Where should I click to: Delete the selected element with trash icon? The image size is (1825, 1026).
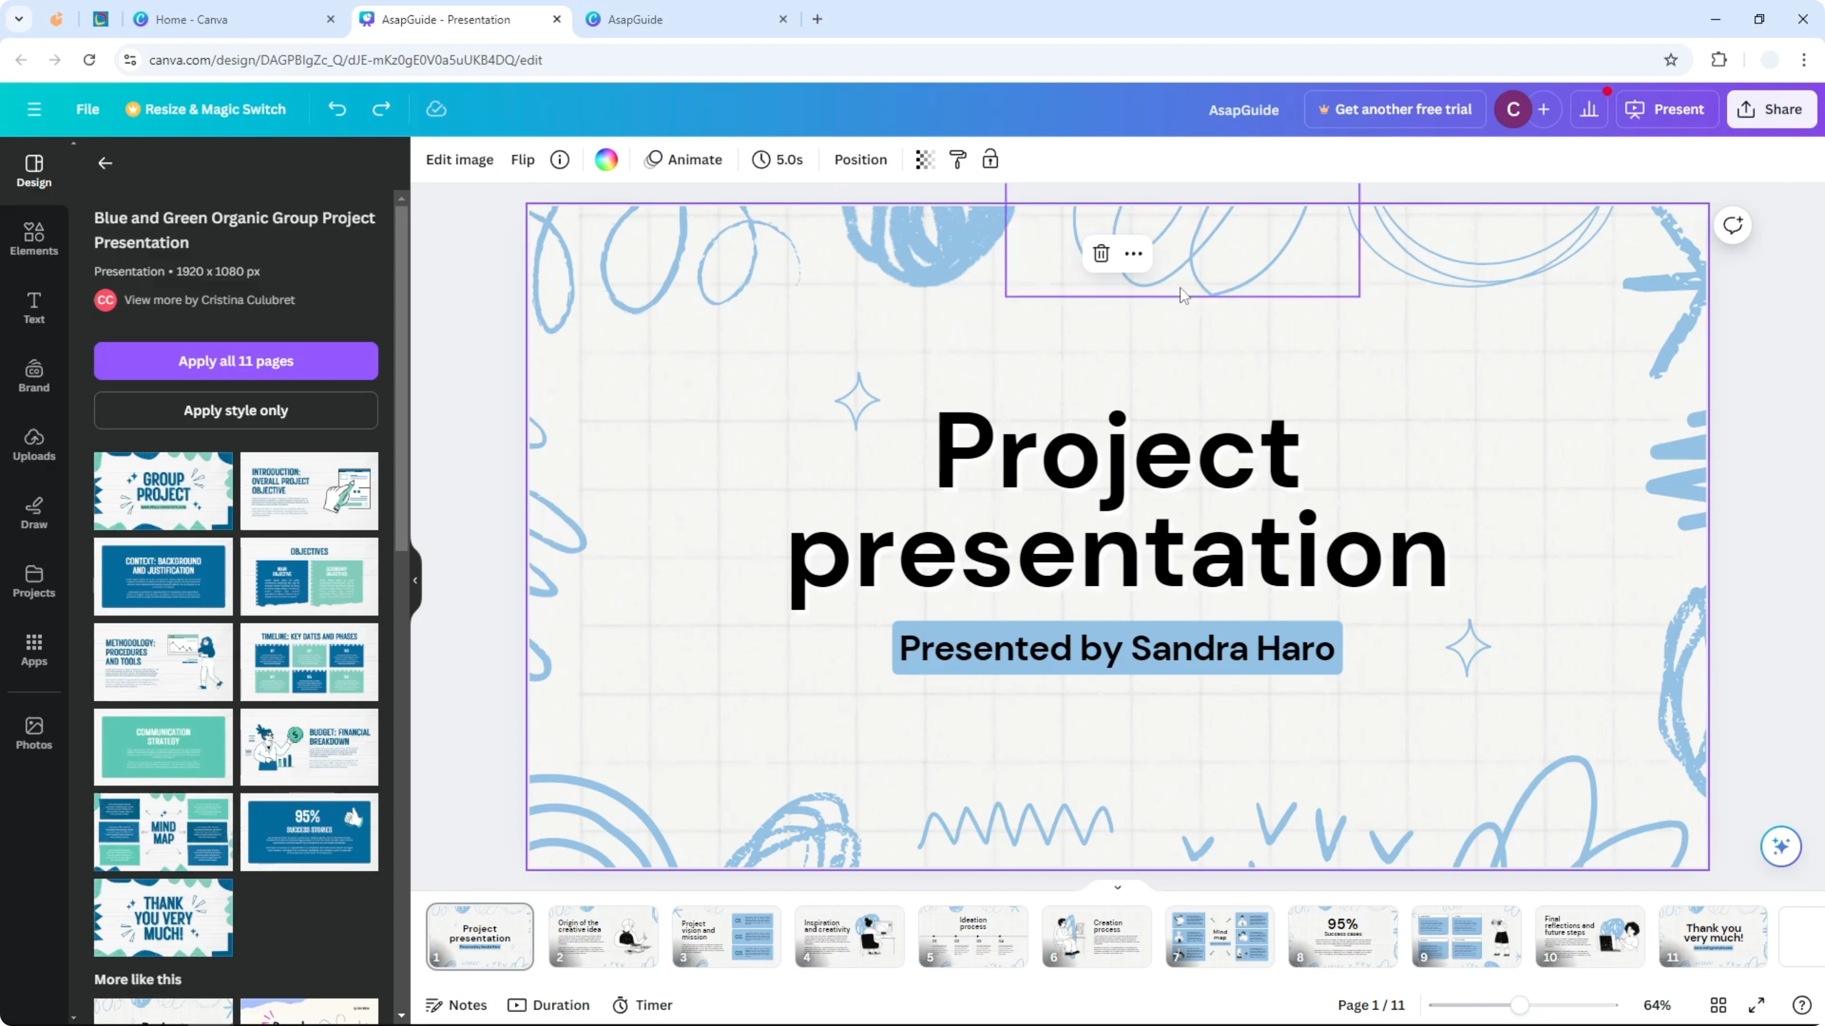click(1101, 253)
